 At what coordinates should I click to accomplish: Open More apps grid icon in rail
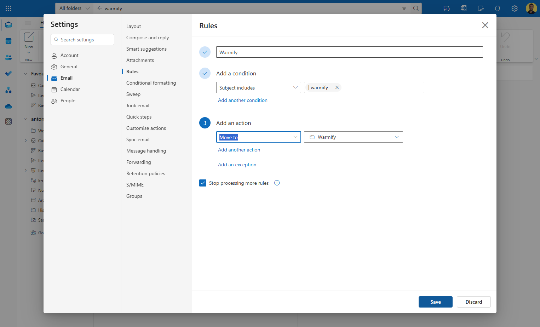pyautogui.click(x=8, y=121)
